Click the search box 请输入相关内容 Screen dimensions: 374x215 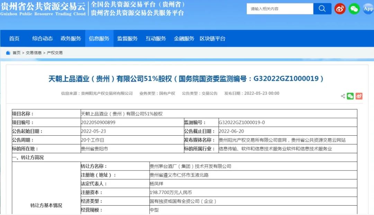280,9
